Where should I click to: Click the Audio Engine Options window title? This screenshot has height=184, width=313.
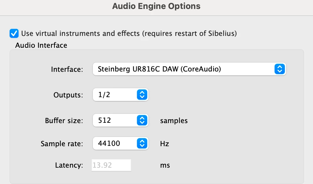point(156,6)
